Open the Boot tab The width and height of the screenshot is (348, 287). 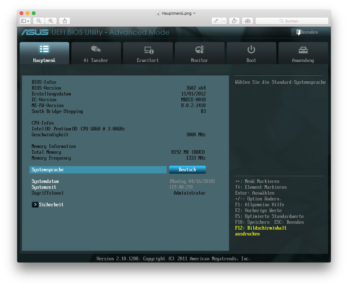tap(251, 53)
